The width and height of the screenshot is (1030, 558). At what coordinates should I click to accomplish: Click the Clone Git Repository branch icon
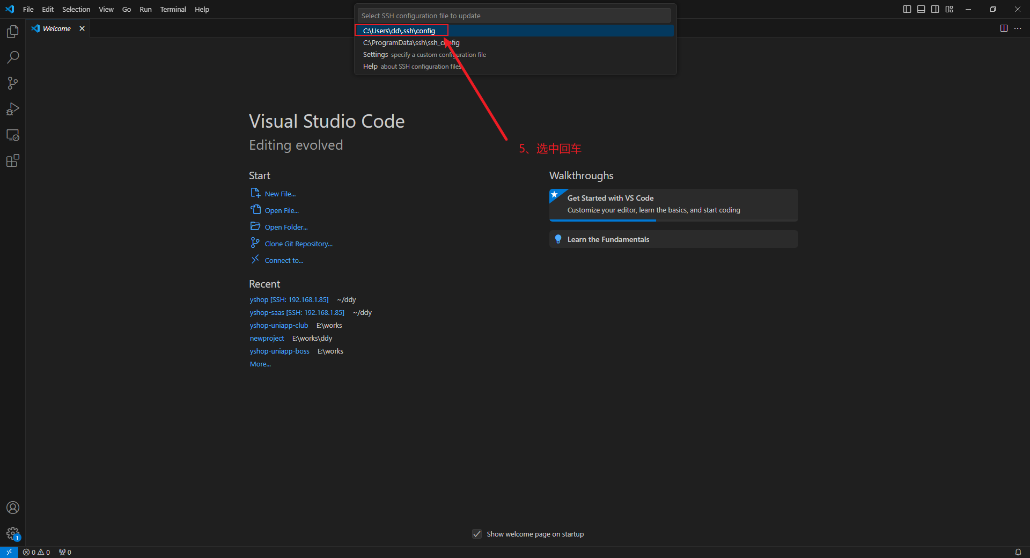(255, 243)
